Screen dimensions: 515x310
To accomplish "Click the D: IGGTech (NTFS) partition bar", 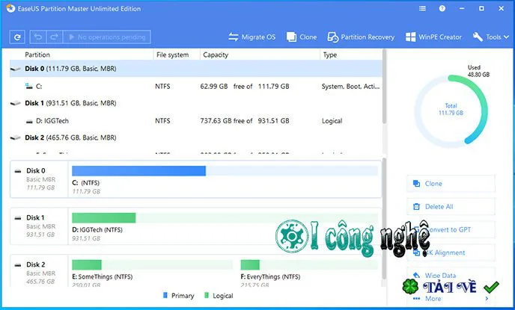I will tap(225, 217).
